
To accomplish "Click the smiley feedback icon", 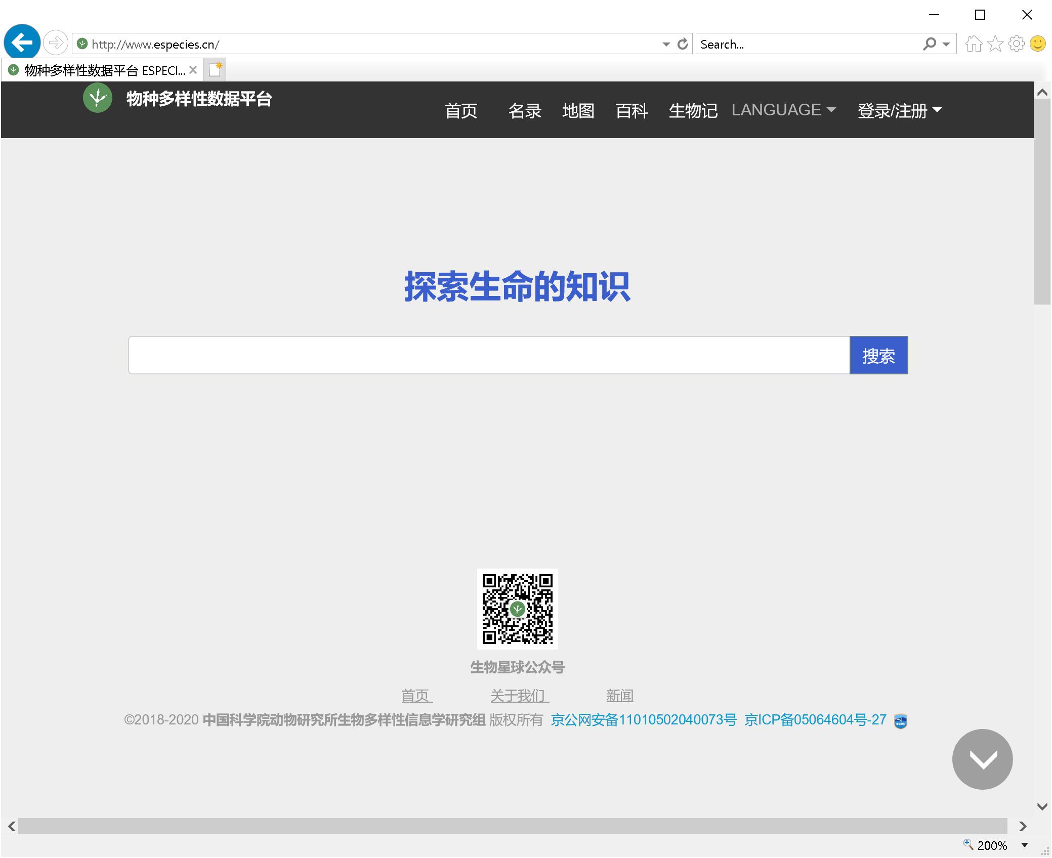I will coord(1037,44).
